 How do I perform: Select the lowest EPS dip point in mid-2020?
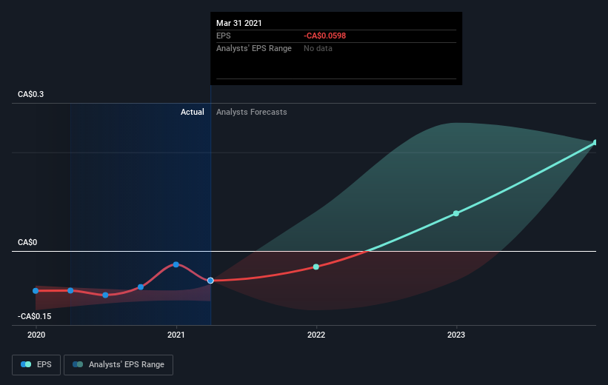click(x=105, y=295)
